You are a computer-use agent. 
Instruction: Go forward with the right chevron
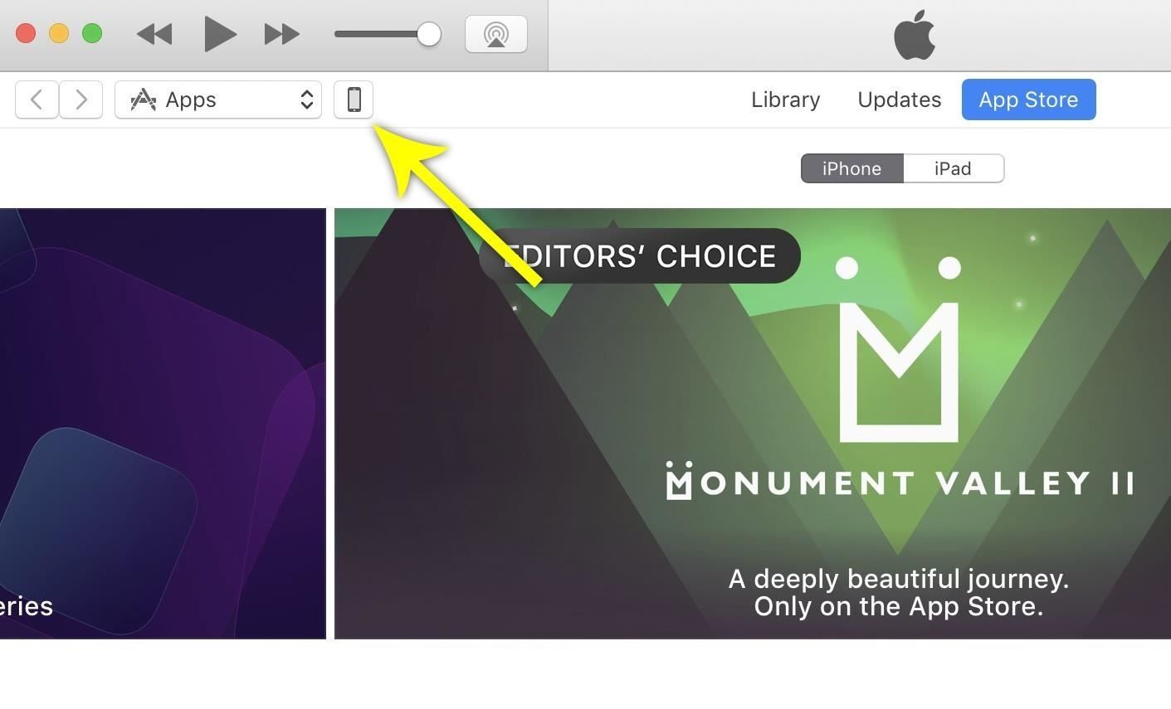point(81,100)
